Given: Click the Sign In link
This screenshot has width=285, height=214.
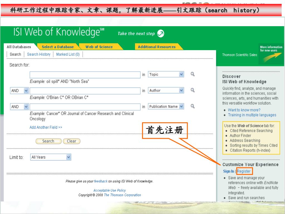Looking at the screenshot, I should click(229, 171).
